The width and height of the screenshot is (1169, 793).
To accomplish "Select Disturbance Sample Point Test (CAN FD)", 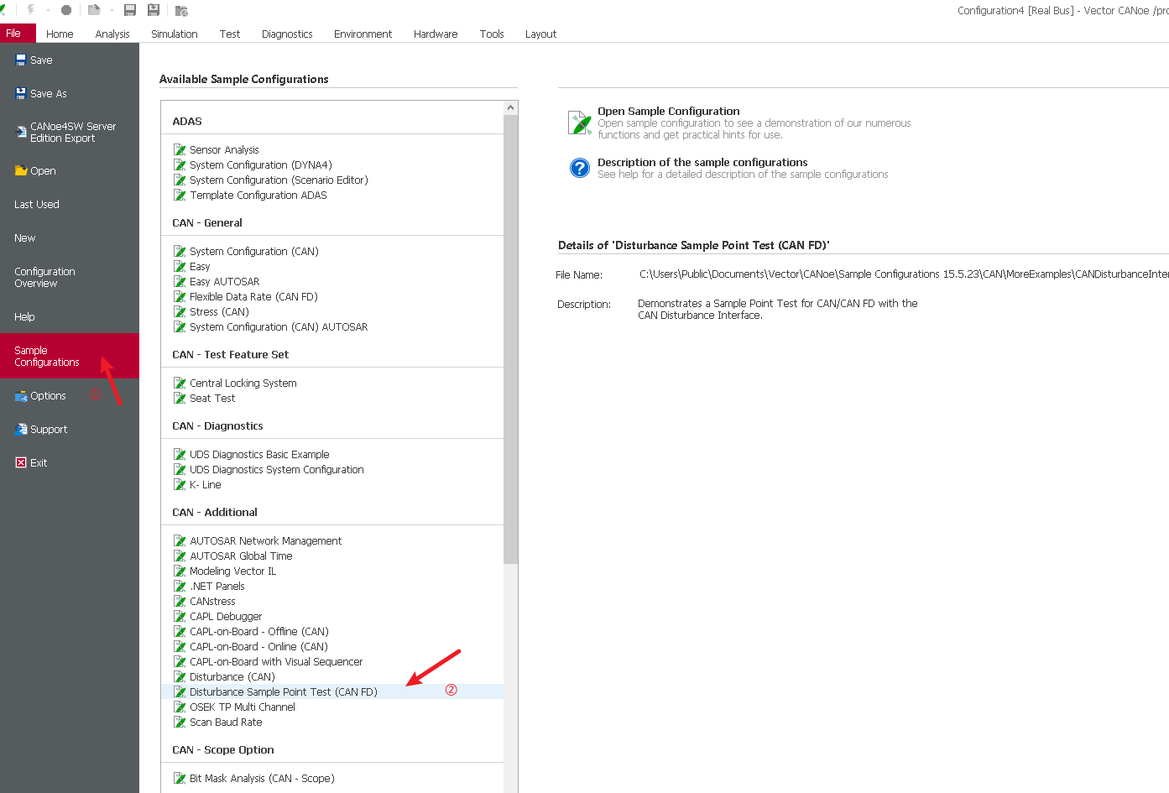I will pos(284,692).
